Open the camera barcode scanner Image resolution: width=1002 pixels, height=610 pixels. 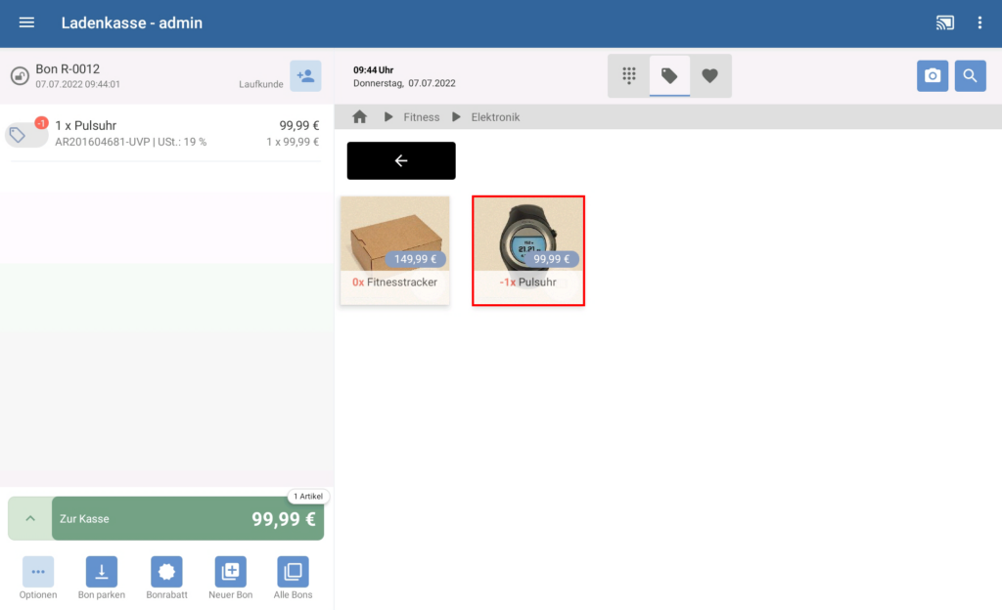point(933,76)
